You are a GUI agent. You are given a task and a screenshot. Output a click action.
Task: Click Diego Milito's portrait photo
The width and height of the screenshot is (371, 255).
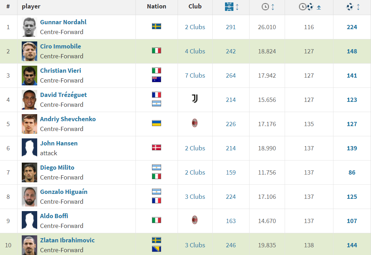(x=29, y=172)
